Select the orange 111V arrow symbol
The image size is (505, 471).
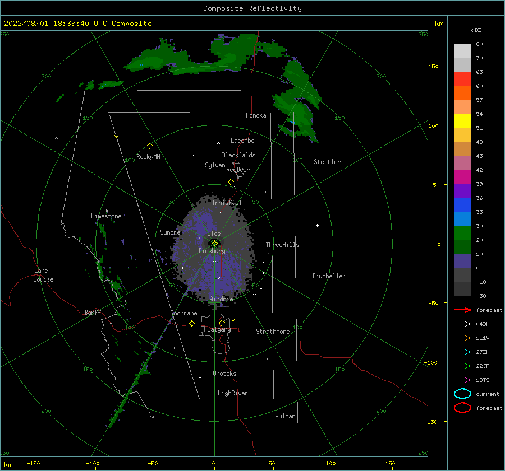pyautogui.click(x=462, y=338)
